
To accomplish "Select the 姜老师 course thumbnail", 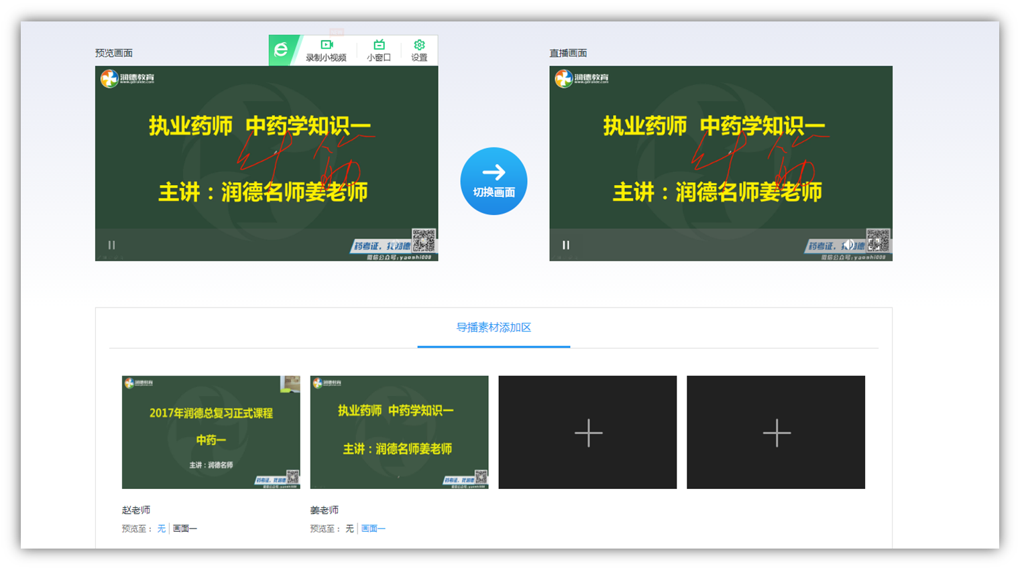I will (x=398, y=432).
